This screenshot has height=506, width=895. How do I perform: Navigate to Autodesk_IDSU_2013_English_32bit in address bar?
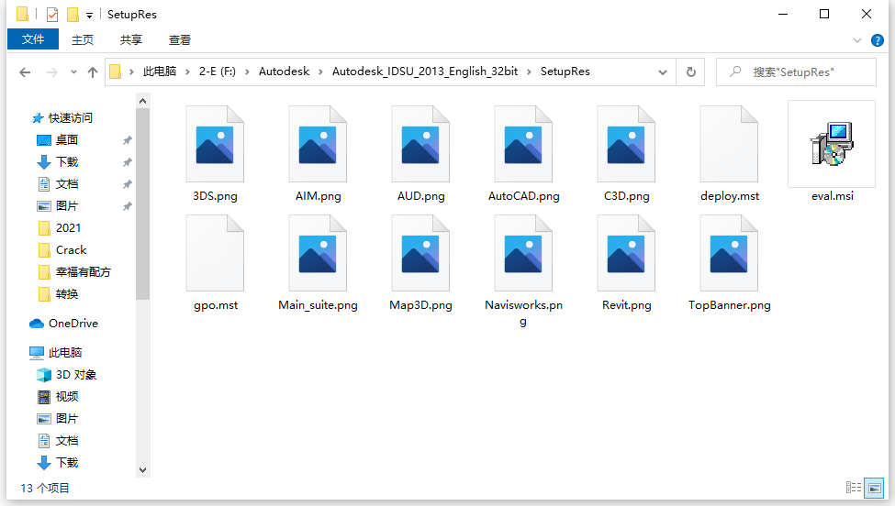(x=425, y=71)
